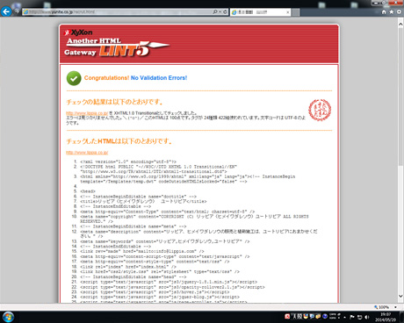Click the browser Forward arrow button
Screen dimensions: 404x323
point(17,11)
